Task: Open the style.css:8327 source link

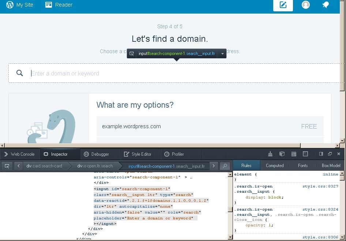Action: (320, 186)
